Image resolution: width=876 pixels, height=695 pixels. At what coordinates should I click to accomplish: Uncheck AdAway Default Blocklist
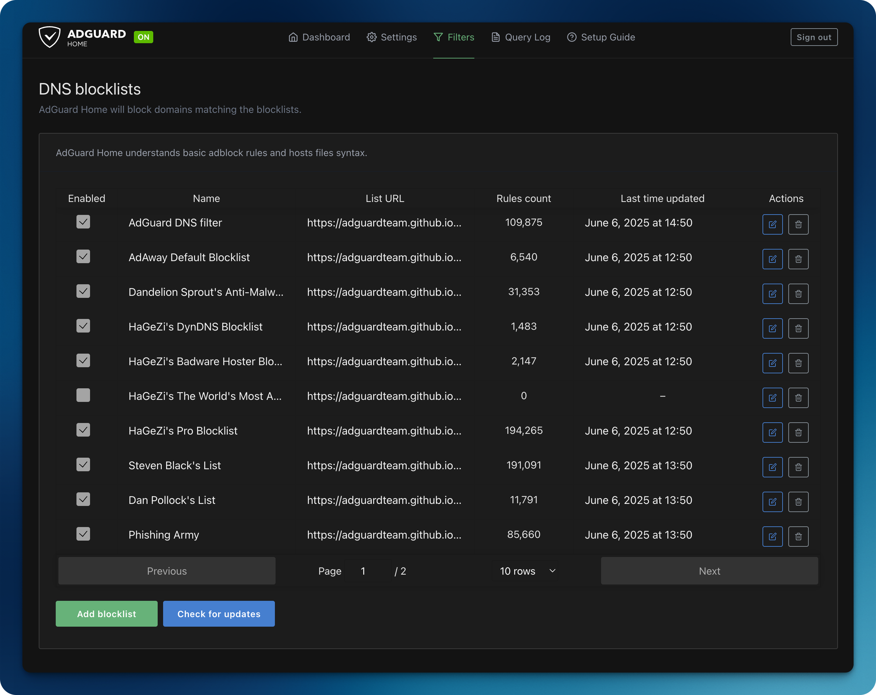[83, 257]
